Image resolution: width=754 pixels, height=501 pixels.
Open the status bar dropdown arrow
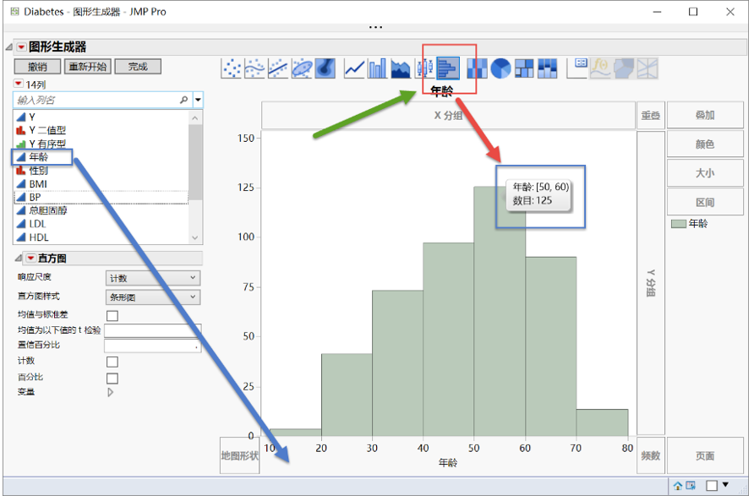[x=725, y=485]
